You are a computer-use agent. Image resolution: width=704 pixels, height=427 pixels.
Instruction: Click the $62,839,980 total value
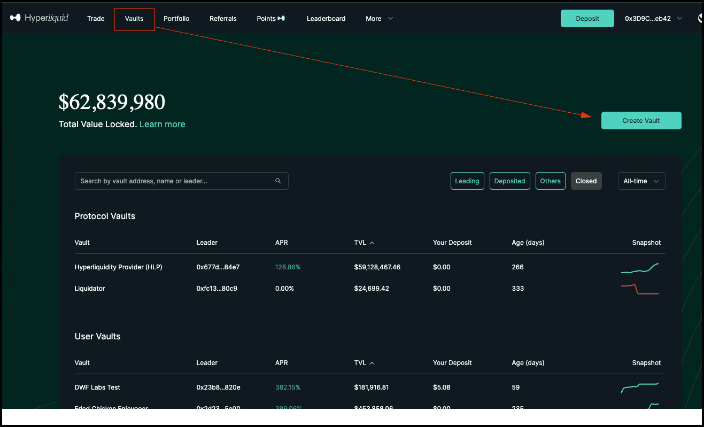pyautogui.click(x=112, y=102)
